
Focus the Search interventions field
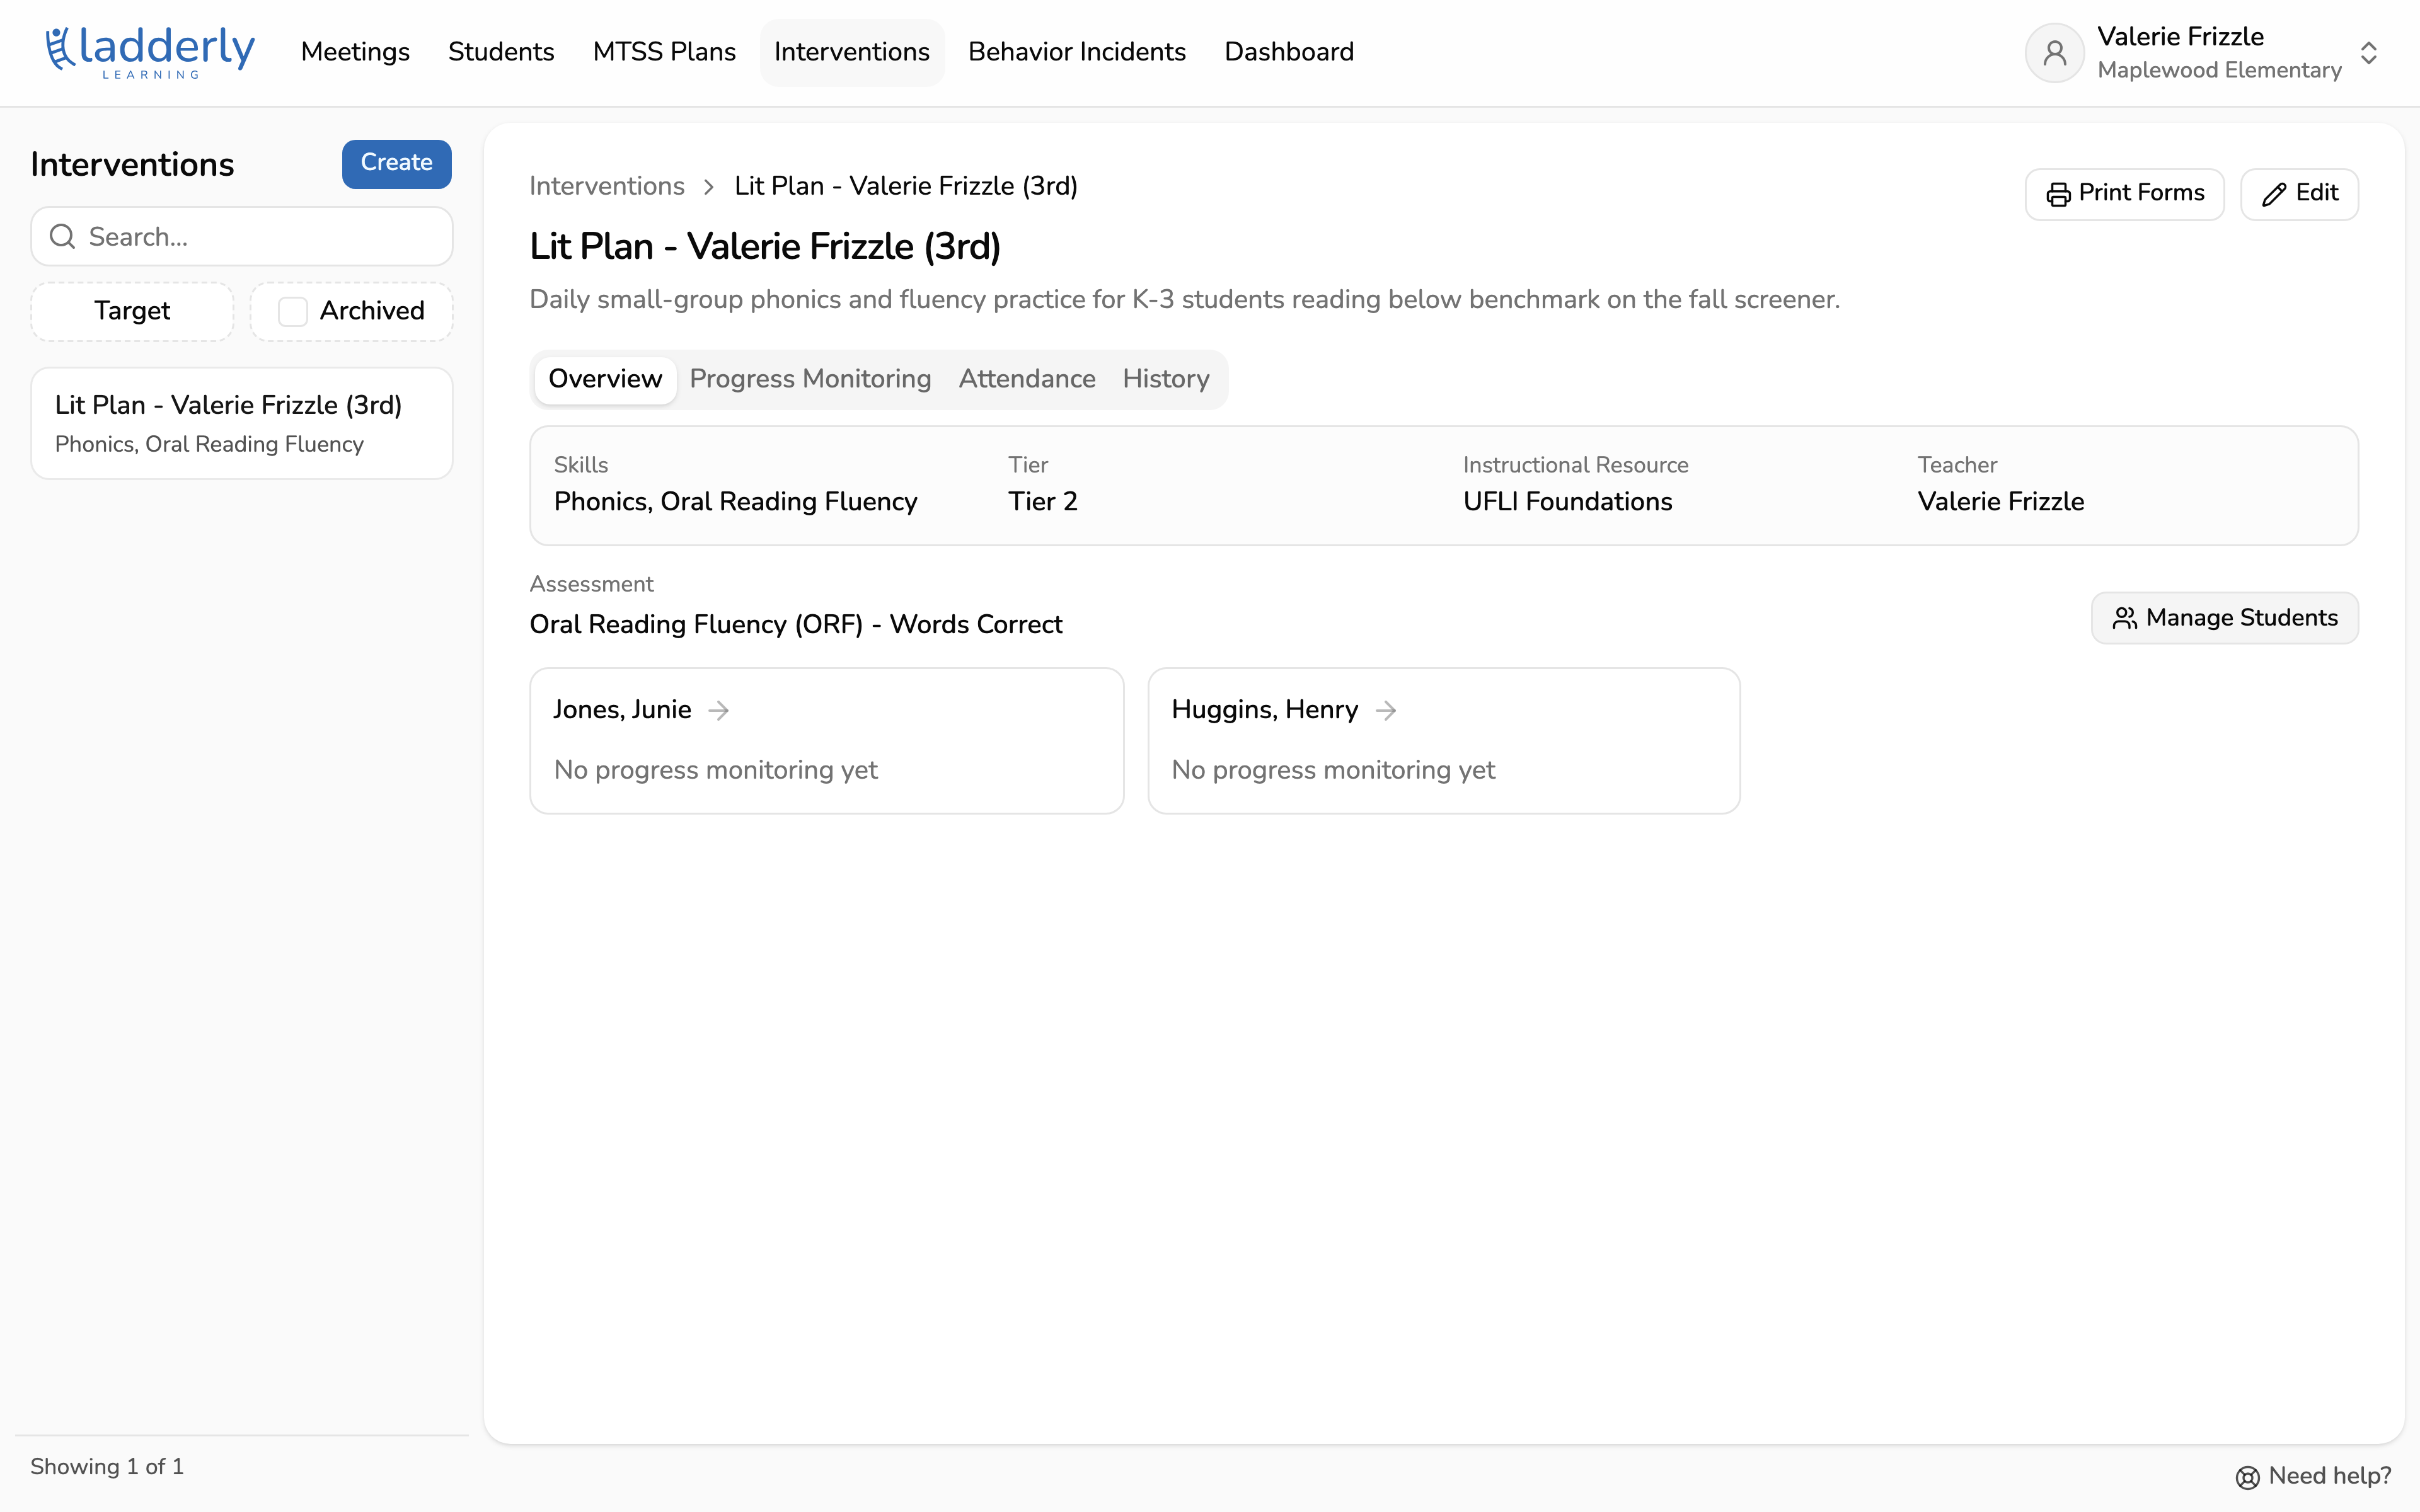pos(242,237)
